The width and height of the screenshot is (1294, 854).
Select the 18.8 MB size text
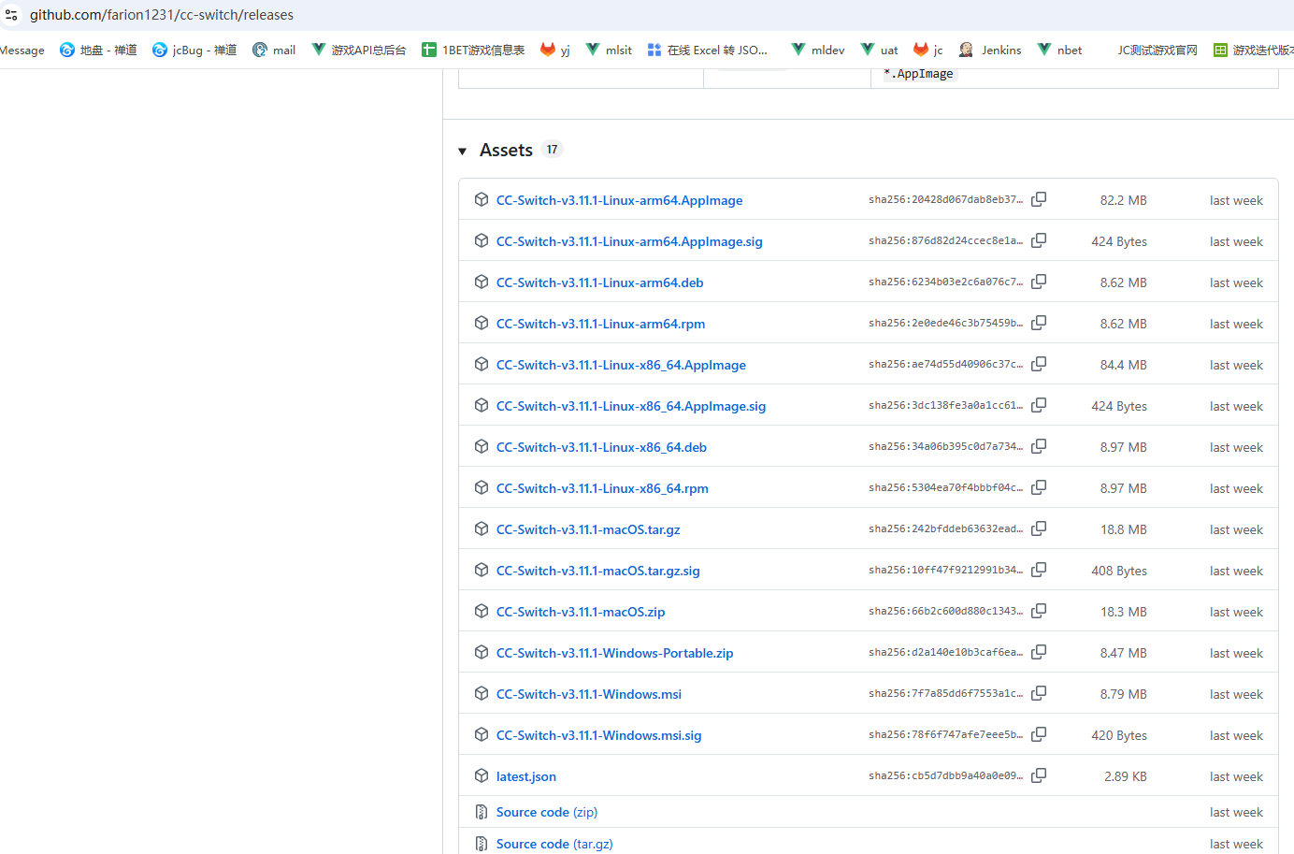point(1123,529)
